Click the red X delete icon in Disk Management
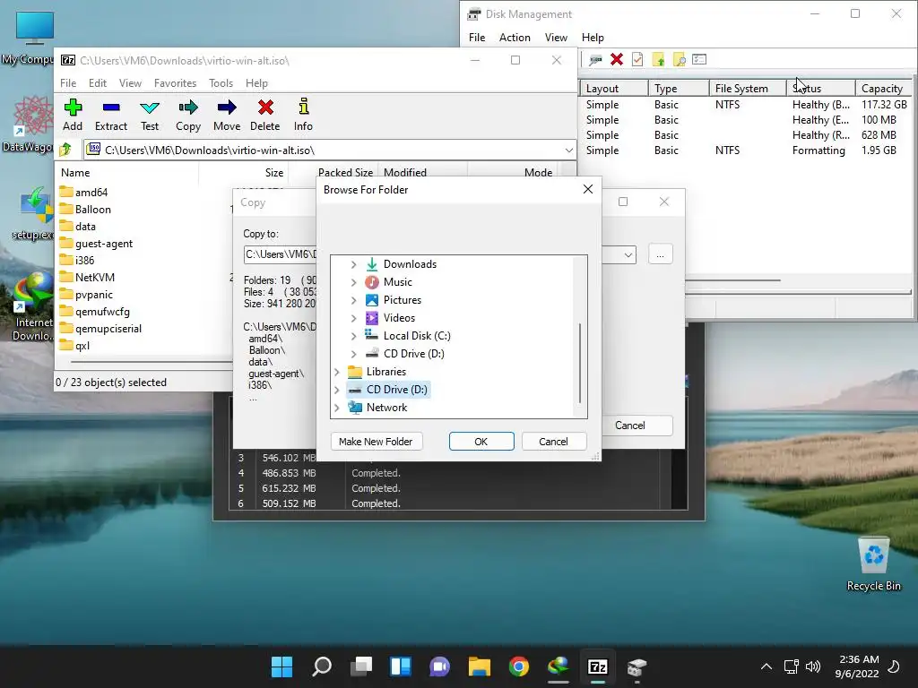 click(617, 59)
